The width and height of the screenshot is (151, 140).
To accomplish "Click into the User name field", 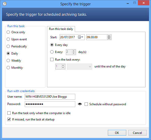I will tap(50, 97).
